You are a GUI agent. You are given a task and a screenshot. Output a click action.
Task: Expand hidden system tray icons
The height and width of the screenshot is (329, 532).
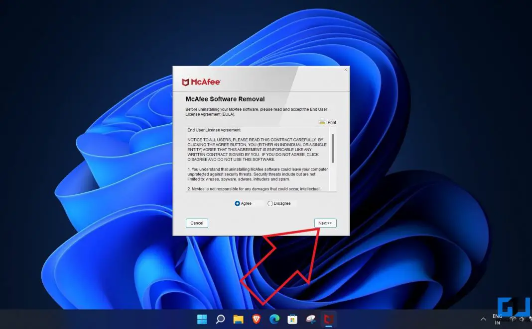pos(483,319)
